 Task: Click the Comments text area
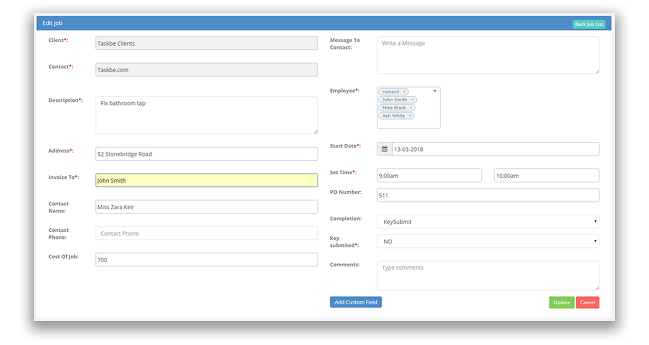pos(488,275)
